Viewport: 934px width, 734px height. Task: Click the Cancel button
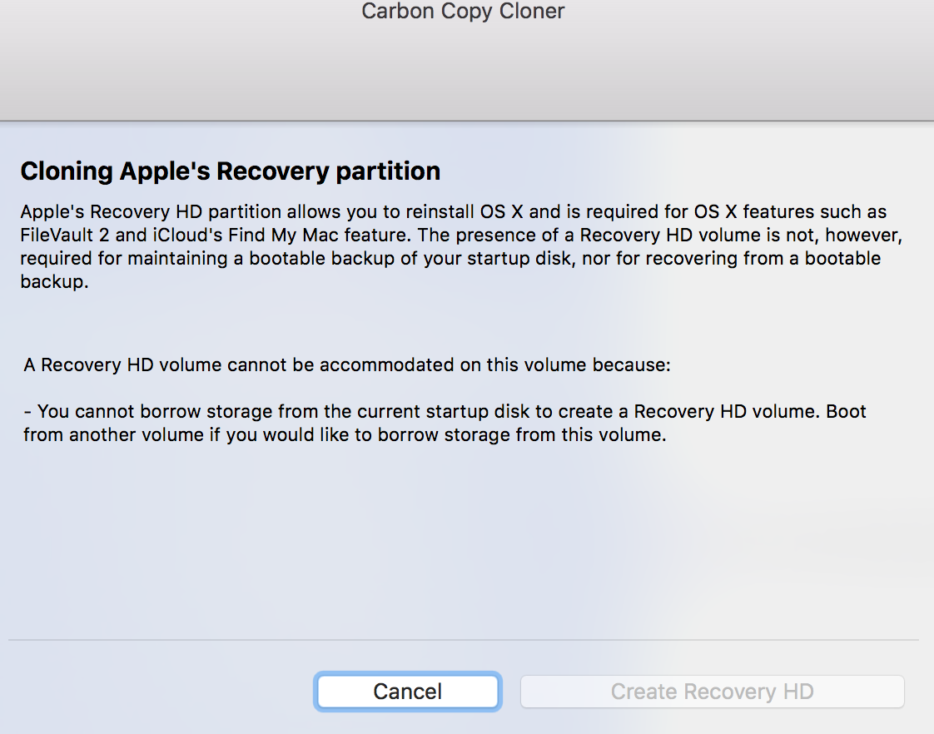tap(407, 692)
